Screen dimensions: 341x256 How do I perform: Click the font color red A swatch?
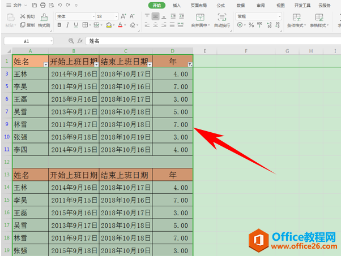tap(120, 25)
